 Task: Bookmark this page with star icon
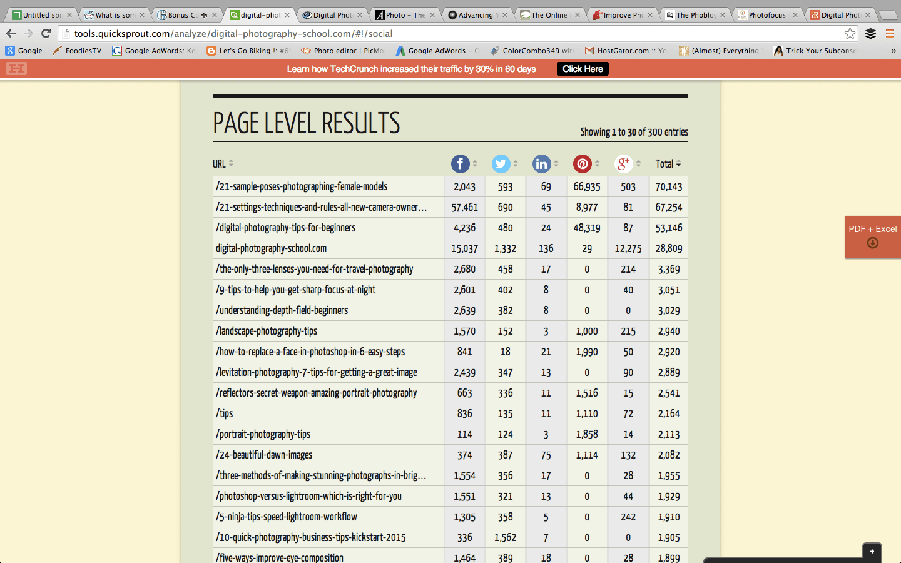850,34
